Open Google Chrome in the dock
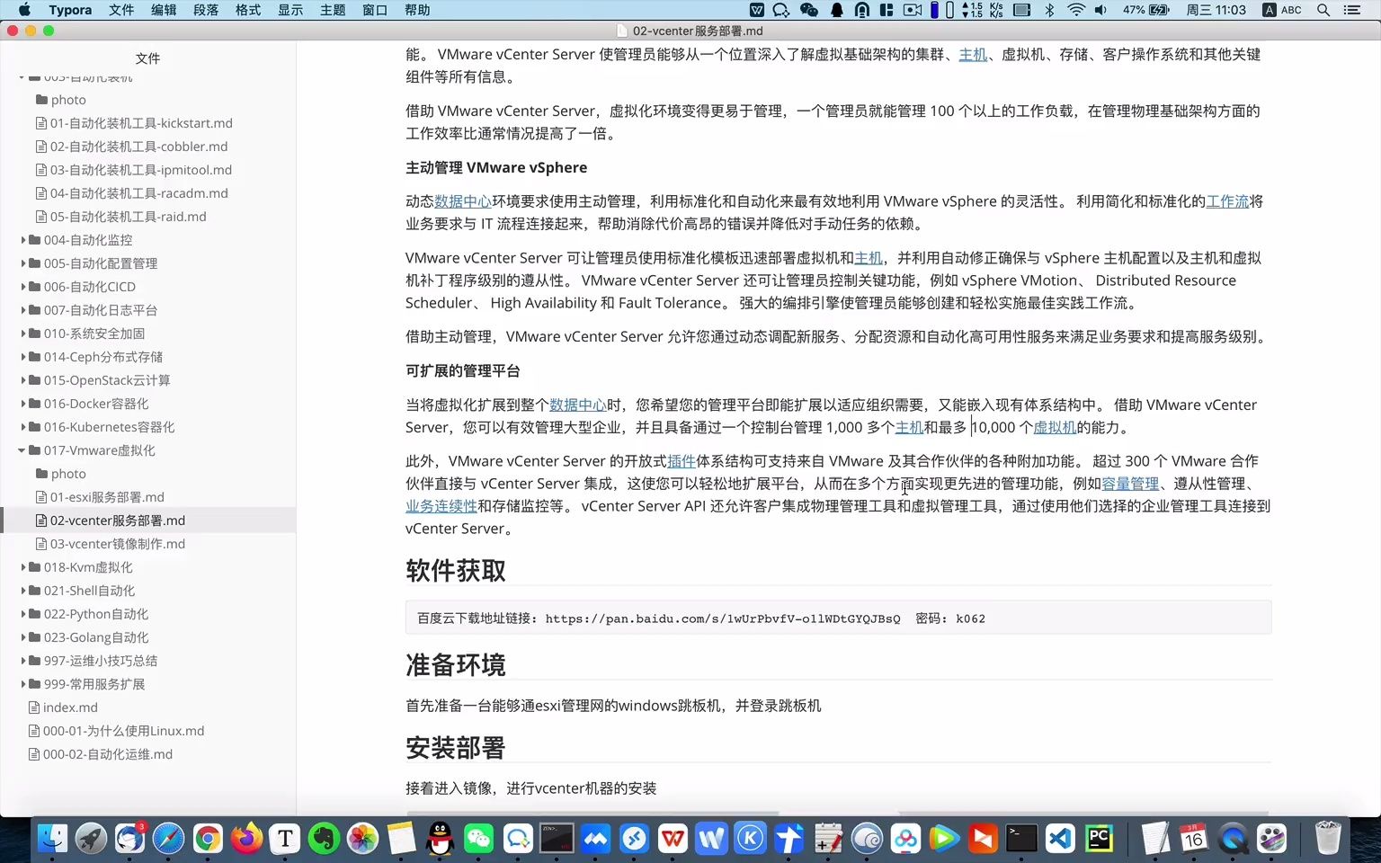Viewport: 1381px width, 863px height. click(x=207, y=839)
